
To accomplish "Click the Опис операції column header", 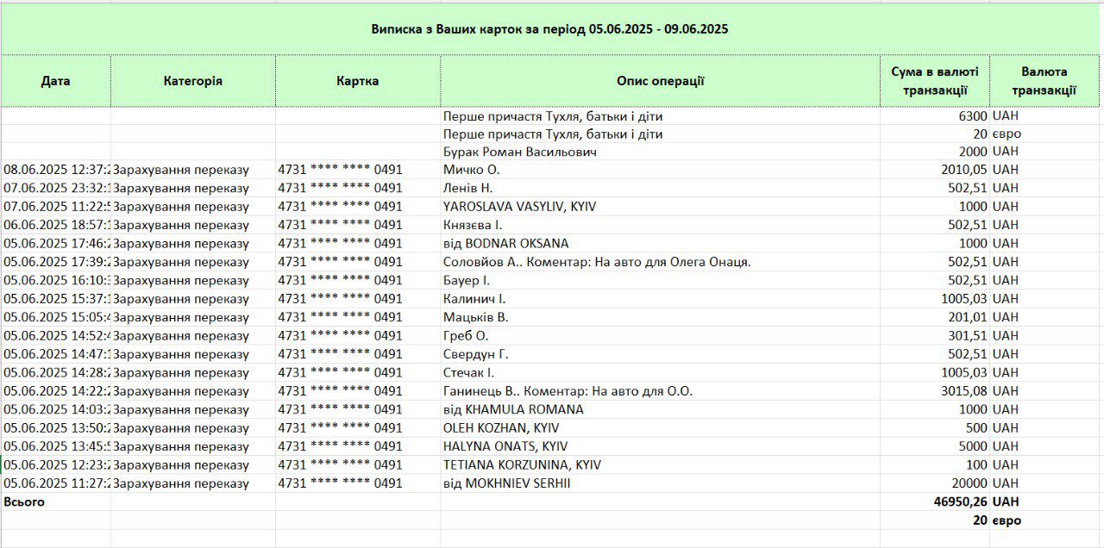I will [660, 81].
